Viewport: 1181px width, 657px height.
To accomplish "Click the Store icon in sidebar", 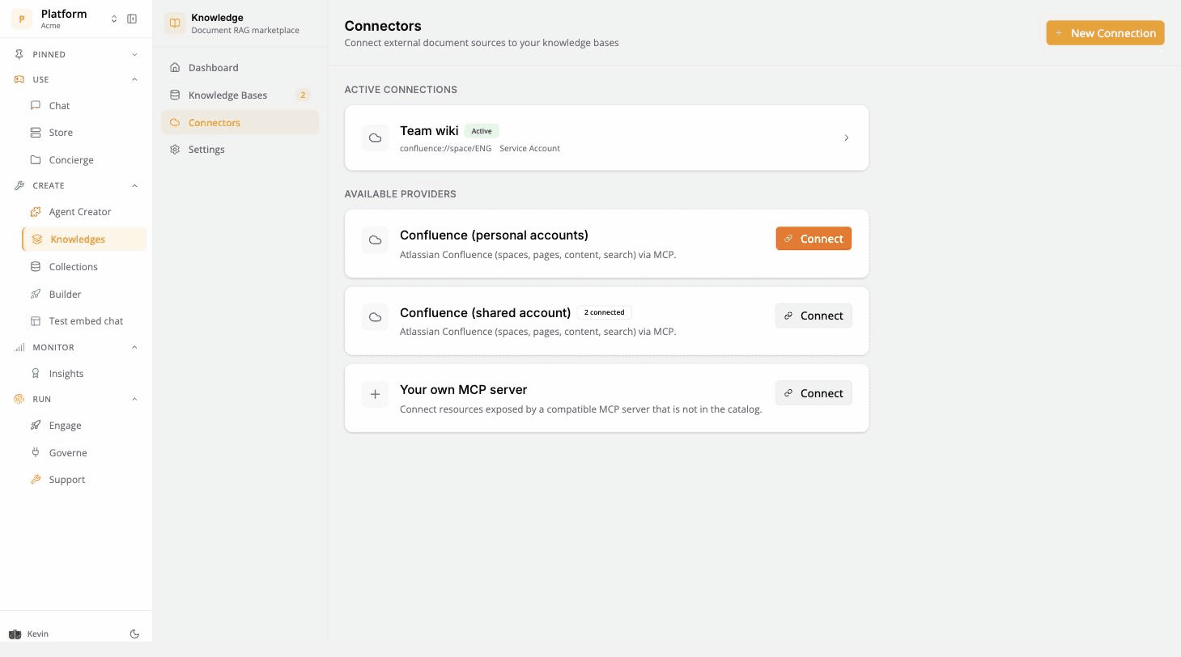I will pyautogui.click(x=36, y=132).
